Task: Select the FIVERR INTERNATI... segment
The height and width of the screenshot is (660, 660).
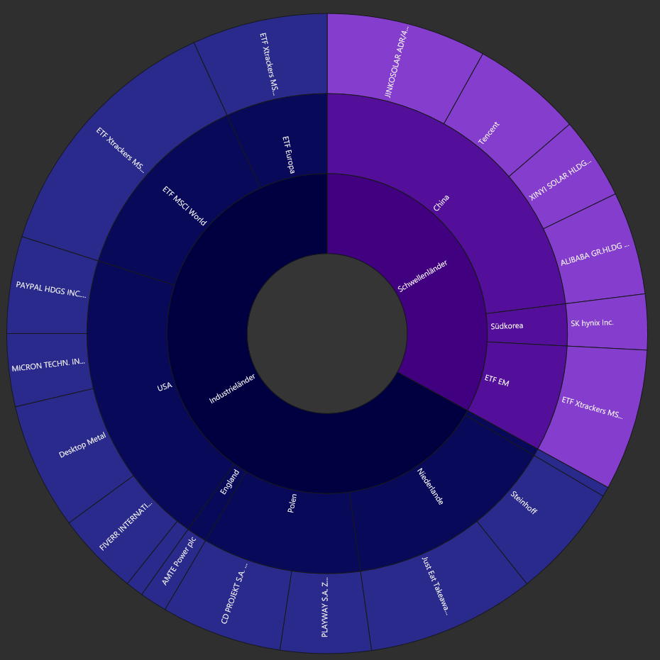Action: point(126,526)
